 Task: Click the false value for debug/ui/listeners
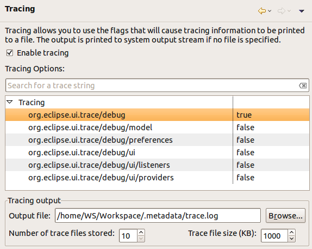click(x=245, y=165)
